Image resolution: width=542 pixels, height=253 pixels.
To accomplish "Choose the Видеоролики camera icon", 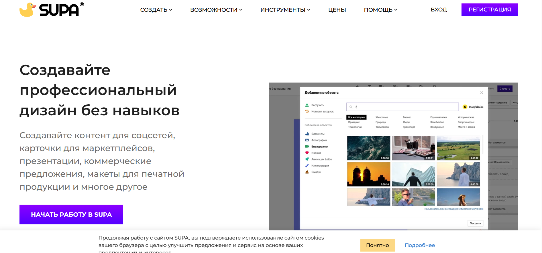I will point(307,147).
